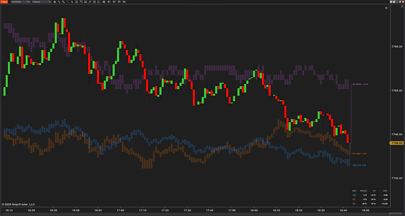Click the +13.50 distance cell
This screenshot has height=216, width=405.
(384, 204)
